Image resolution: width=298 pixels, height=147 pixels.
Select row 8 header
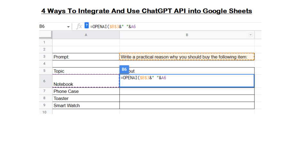(46, 98)
